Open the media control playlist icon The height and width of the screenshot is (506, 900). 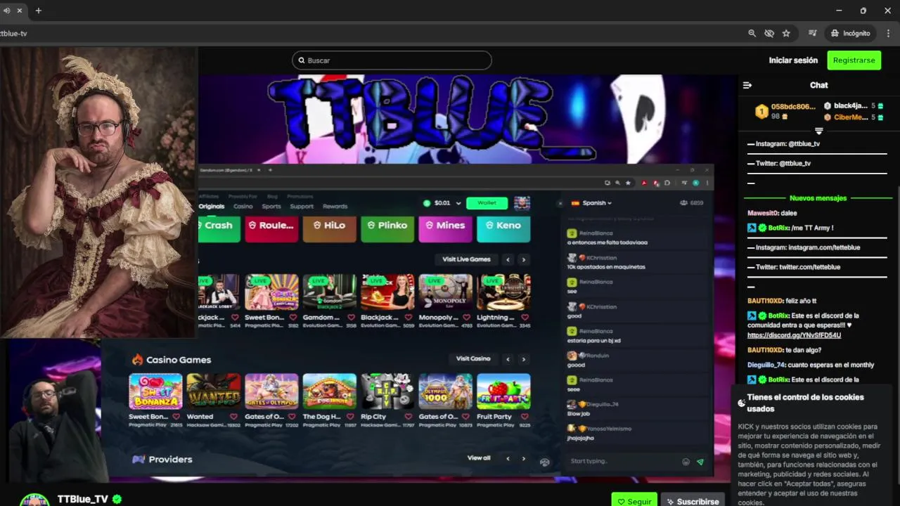pos(813,33)
